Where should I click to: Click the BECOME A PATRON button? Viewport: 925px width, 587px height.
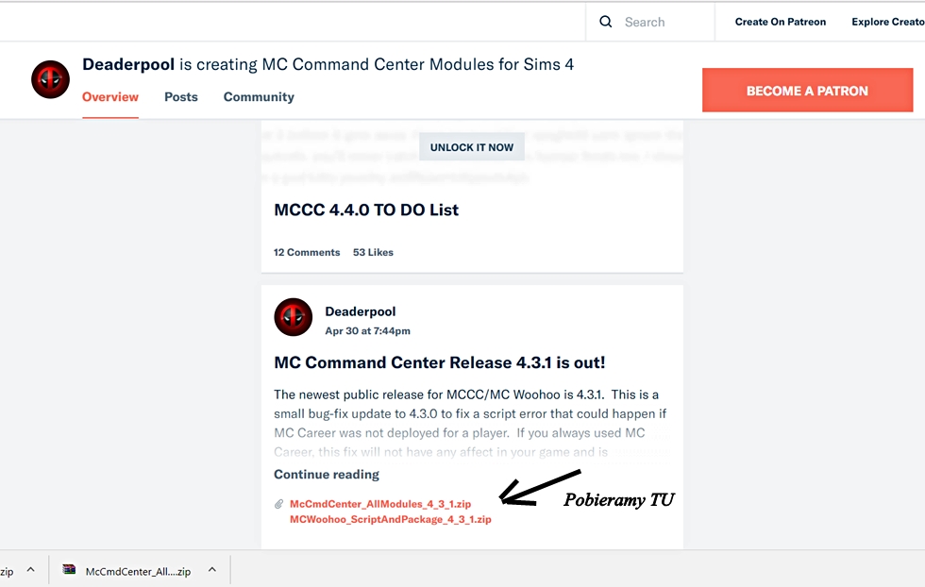pyautogui.click(x=807, y=91)
